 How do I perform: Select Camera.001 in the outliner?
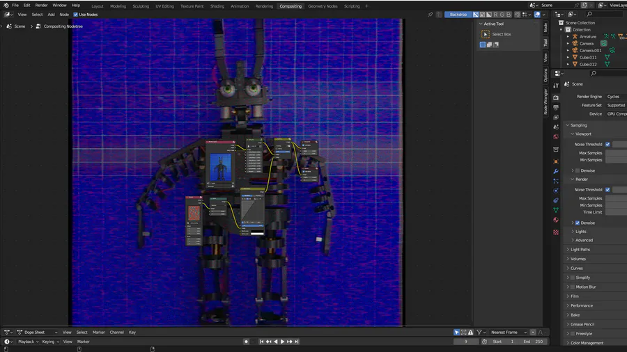pyautogui.click(x=590, y=50)
